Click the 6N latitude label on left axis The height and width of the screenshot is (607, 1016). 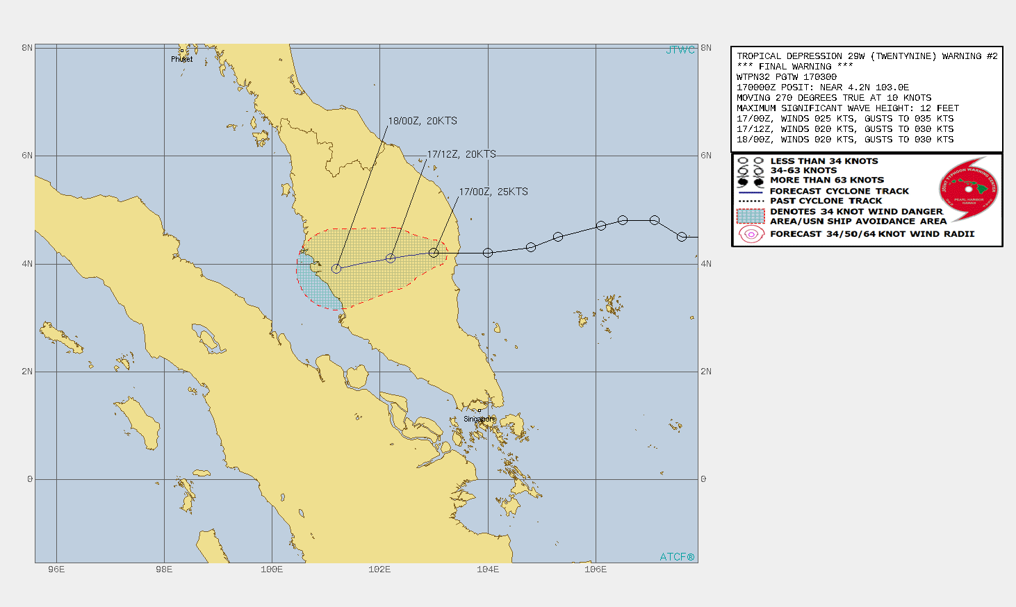pyautogui.click(x=27, y=156)
